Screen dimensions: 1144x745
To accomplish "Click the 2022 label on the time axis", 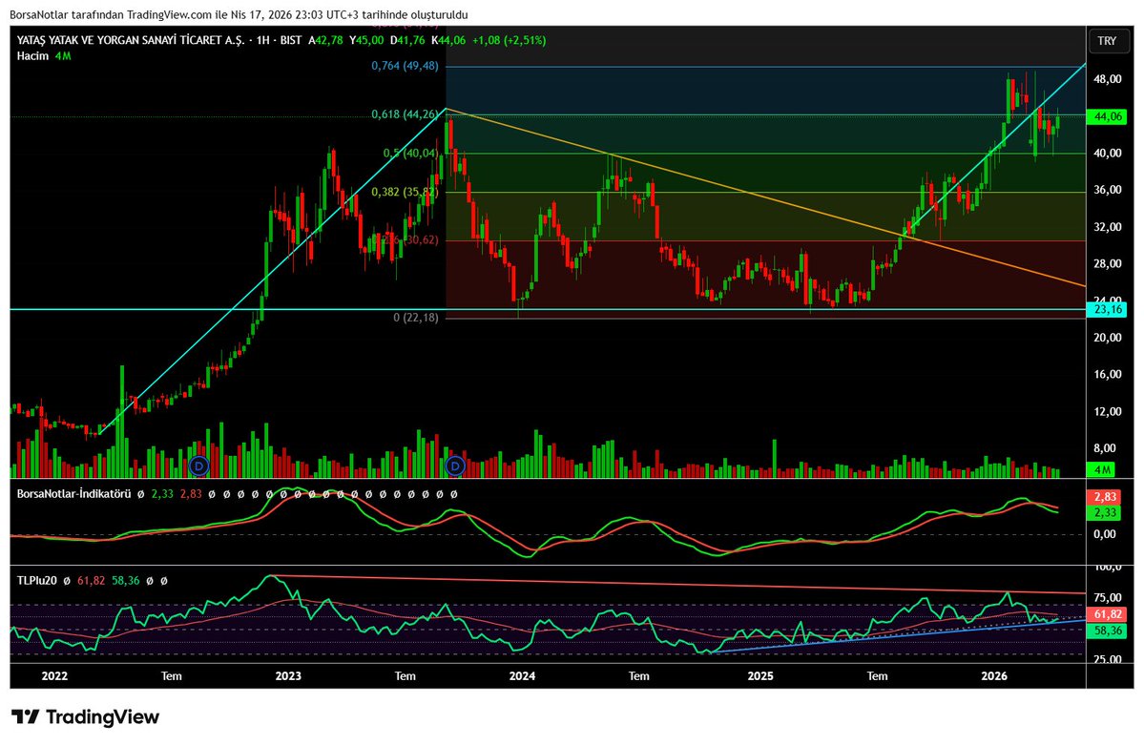I will point(54,675).
